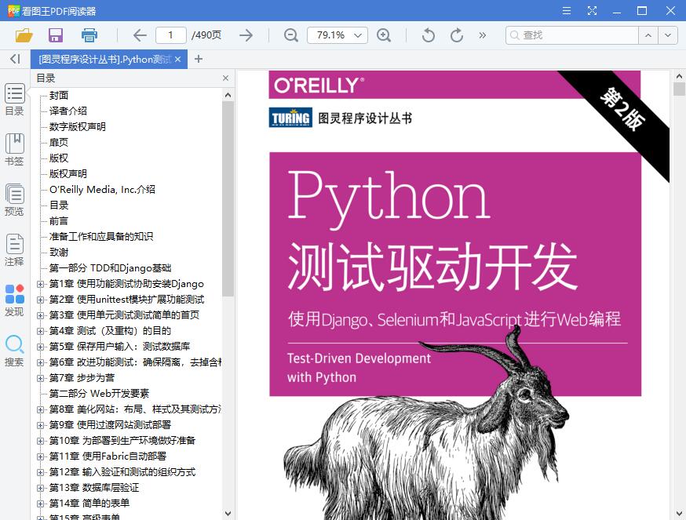
Task: Close the 目录 outline panel
Action: click(x=226, y=78)
